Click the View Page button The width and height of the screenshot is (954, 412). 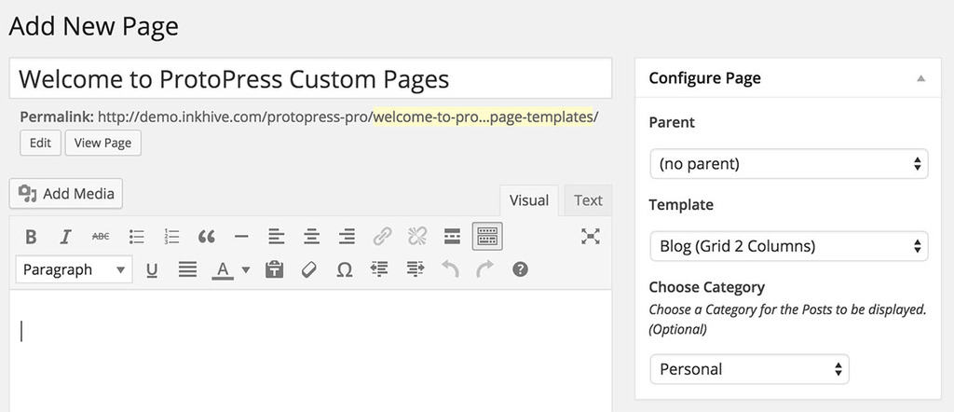tap(102, 143)
